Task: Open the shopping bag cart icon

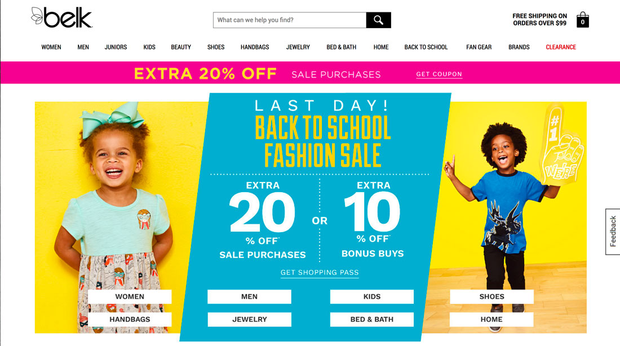Action: [x=582, y=19]
